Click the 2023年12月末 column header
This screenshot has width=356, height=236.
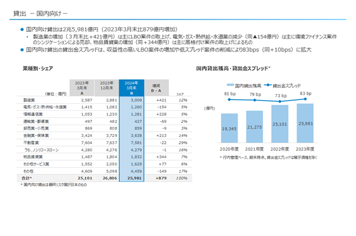107,88
